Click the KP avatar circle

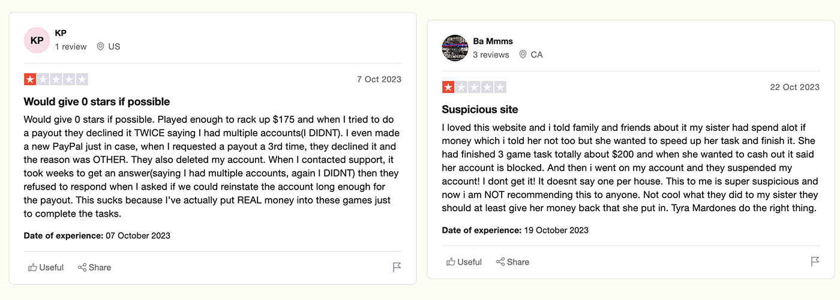[x=37, y=40]
